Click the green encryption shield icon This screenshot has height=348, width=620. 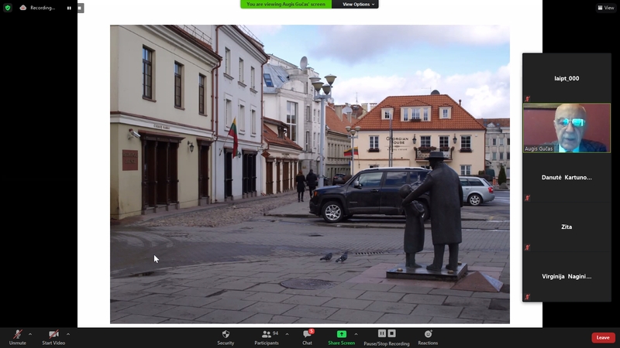pos(8,8)
